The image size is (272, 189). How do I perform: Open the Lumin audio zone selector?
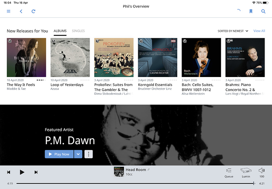click(246, 173)
